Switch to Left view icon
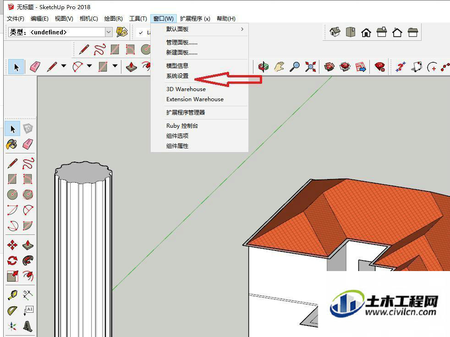The width and height of the screenshot is (450, 337). click(413, 32)
